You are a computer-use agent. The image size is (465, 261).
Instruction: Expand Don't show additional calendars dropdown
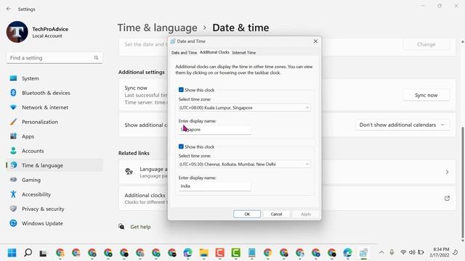click(x=402, y=125)
